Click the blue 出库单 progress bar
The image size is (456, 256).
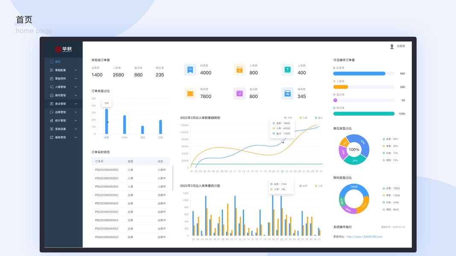point(359,74)
